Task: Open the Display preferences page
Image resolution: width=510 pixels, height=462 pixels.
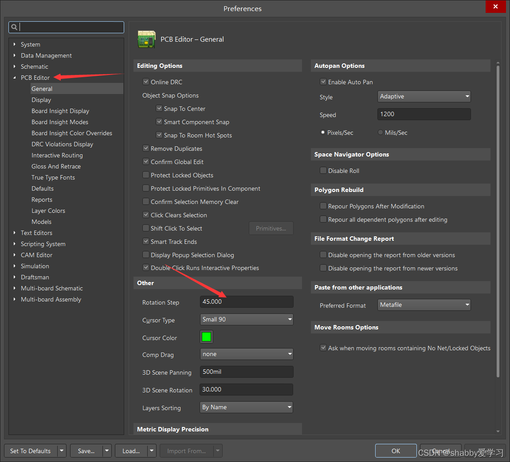Action: coord(41,100)
